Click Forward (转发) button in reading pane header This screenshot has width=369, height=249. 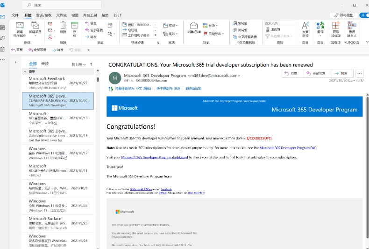pyautogui.click(x=342, y=73)
